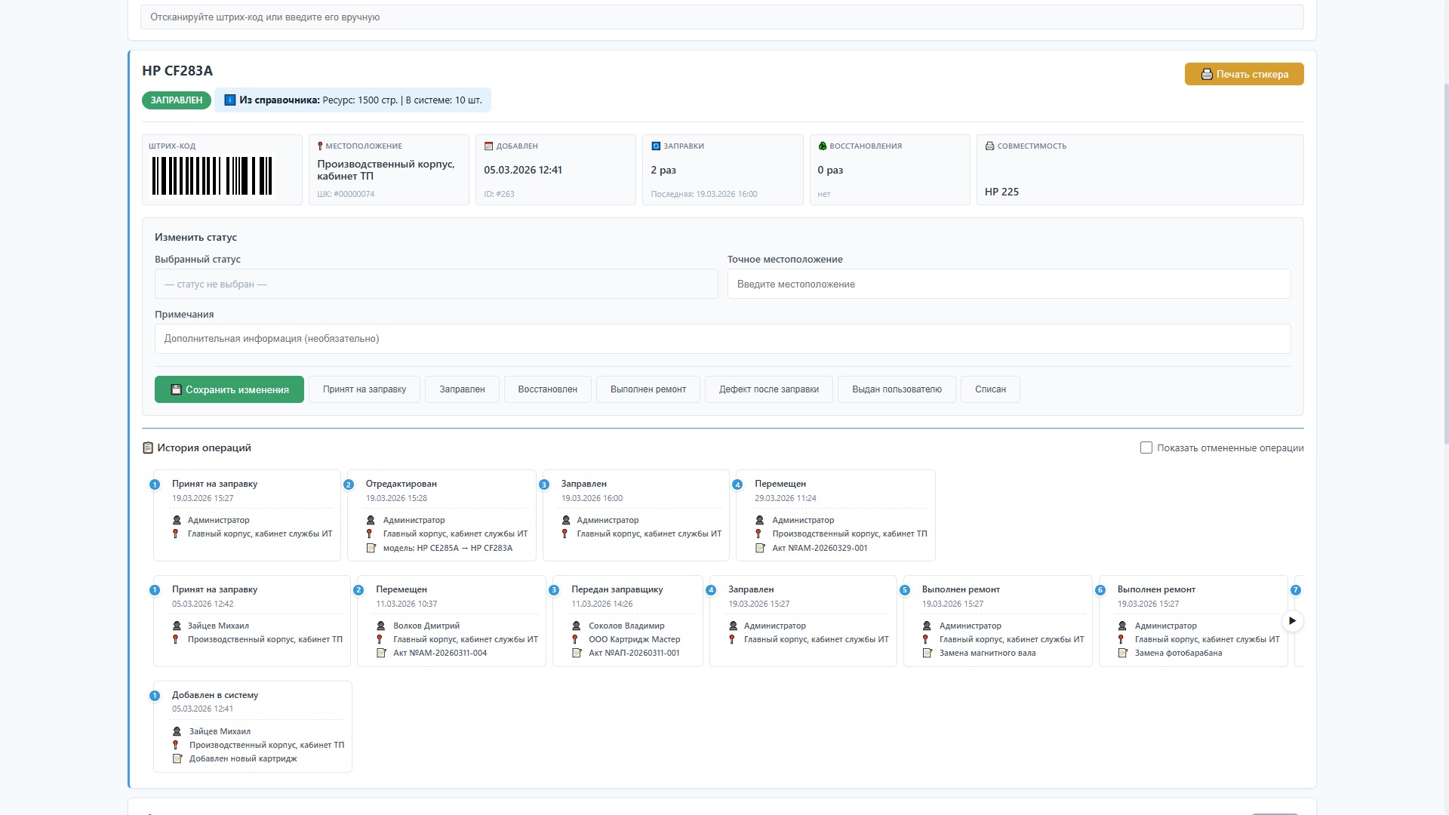Choose the 'Заправлен' status button
Screen dimensions: 1449x815
click(x=462, y=389)
